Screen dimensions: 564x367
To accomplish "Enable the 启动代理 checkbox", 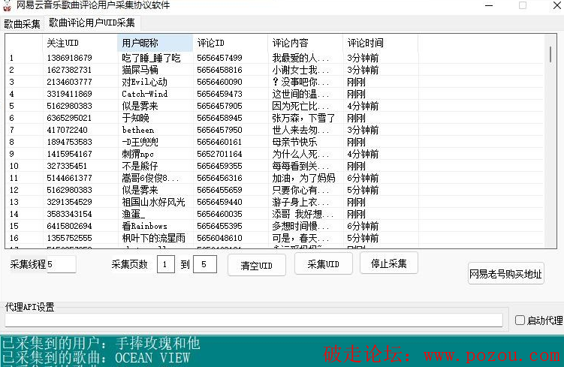I will pos(520,320).
